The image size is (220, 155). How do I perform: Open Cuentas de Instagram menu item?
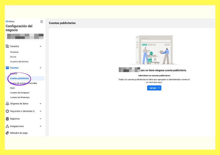pyautogui.click(x=20, y=93)
